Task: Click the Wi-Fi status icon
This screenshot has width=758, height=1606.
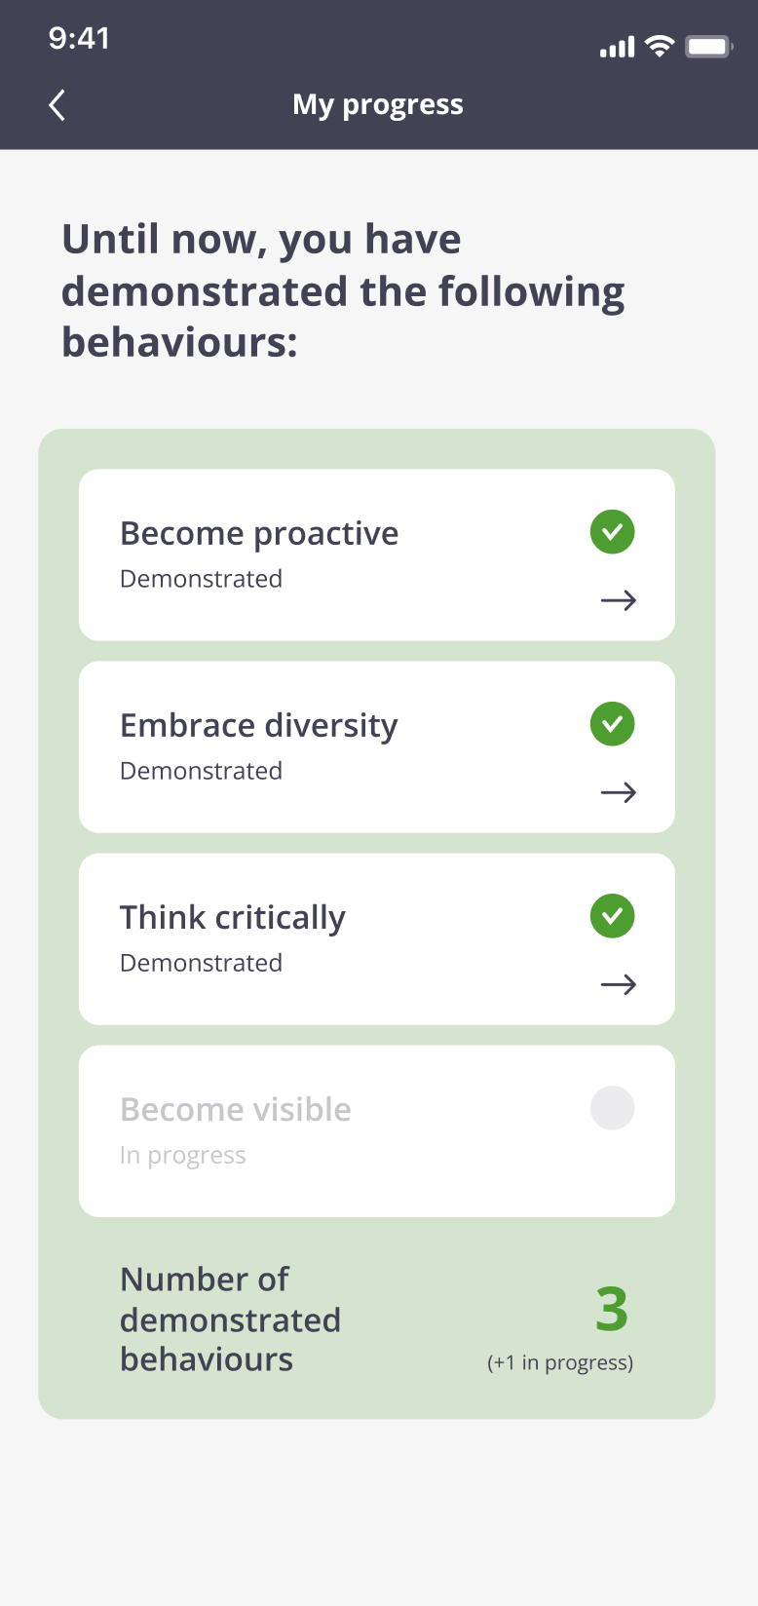Action: [660, 46]
